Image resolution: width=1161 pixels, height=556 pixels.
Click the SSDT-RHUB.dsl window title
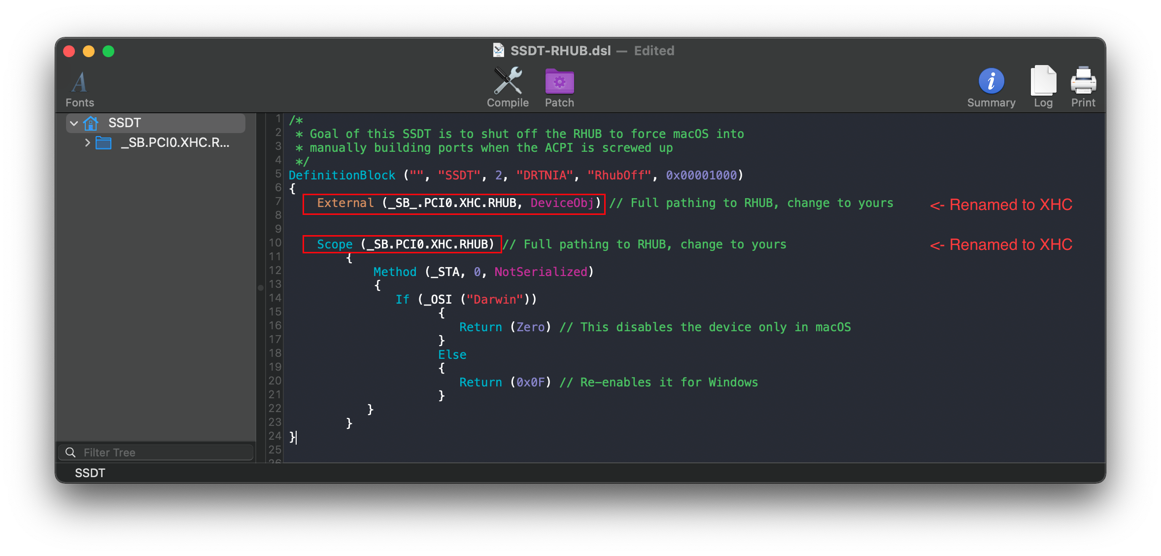click(x=560, y=51)
